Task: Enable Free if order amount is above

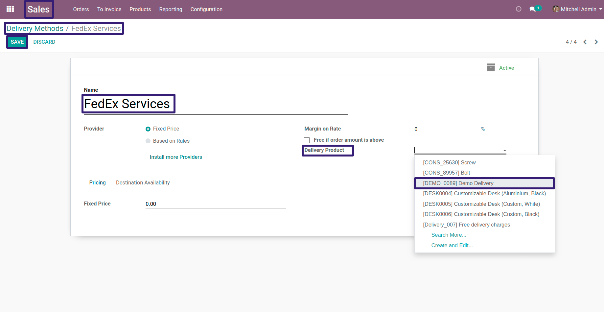Action: (307, 140)
